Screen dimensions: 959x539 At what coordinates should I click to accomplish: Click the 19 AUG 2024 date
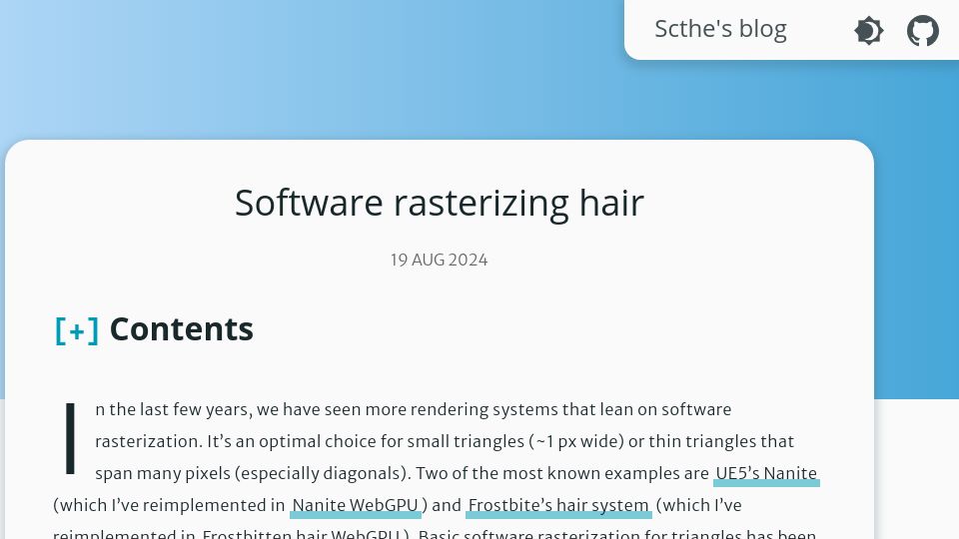click(440, 260)
